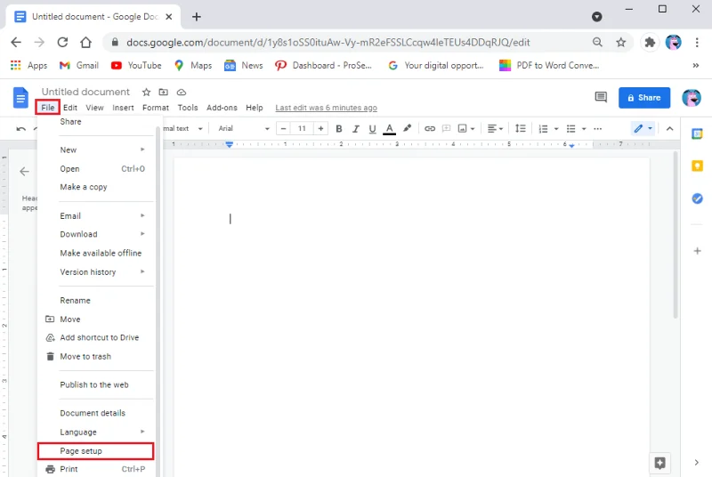Click the get add-ons plus icon
Image resolution: width=712 pixels, height=477 pixels.
point(698,251)
